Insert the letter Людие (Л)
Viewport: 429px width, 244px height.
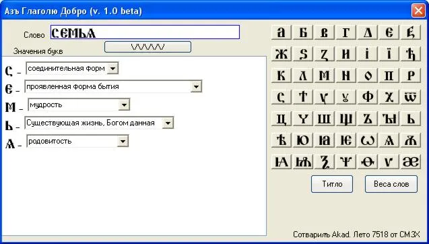coord(303,75)
